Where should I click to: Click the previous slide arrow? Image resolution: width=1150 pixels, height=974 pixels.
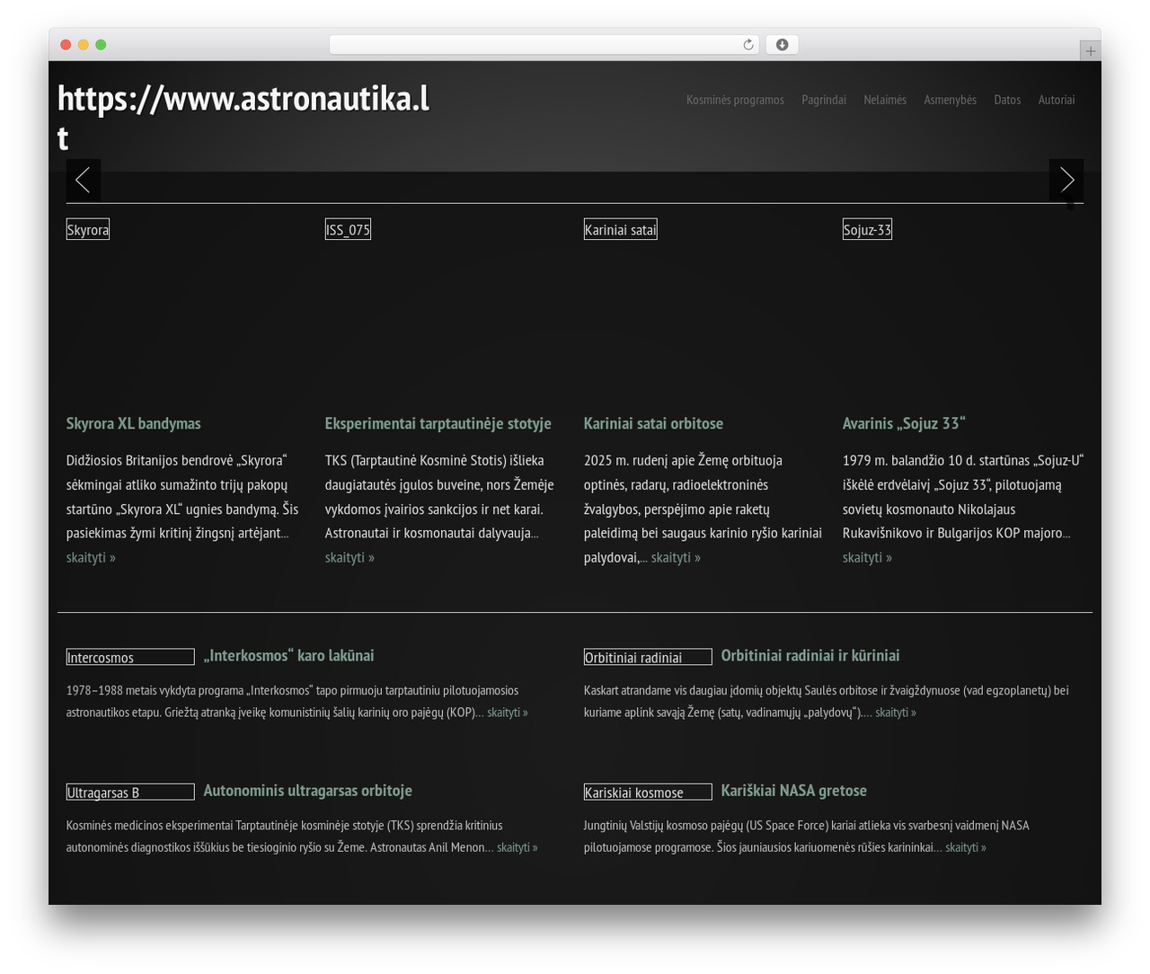(83, 180)
